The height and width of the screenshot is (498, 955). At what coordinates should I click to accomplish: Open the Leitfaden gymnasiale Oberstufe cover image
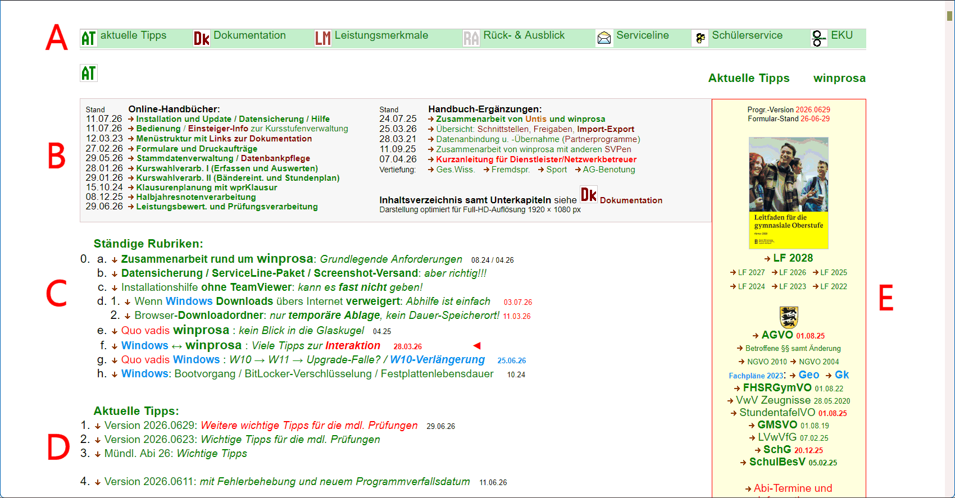tap(789, 193)
